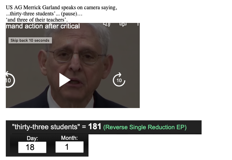Play the Merrick Garland video
Screen dimensions: 232x160
[65, 80]
